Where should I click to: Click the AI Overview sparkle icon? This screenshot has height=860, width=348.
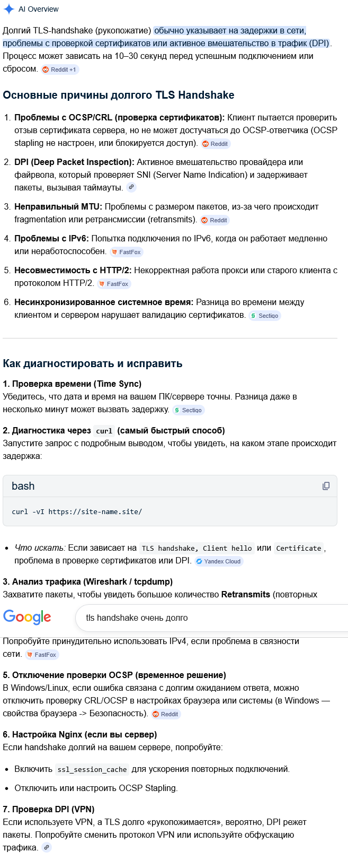click(x=8, y=9)
